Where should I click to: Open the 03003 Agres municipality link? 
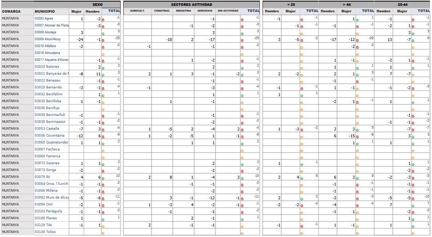[x=44, y=18]
